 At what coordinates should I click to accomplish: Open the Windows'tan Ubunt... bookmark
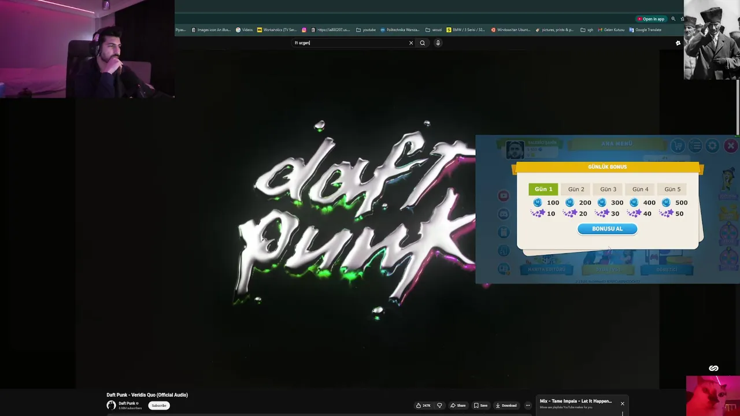(x=510, y=30)
